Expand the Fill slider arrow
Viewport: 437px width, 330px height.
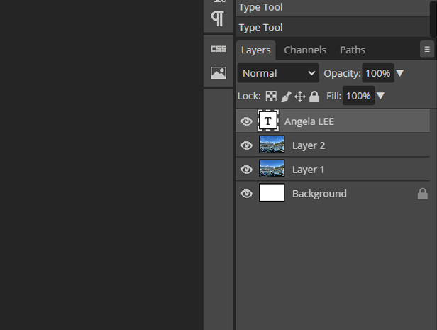pos(381,96)
